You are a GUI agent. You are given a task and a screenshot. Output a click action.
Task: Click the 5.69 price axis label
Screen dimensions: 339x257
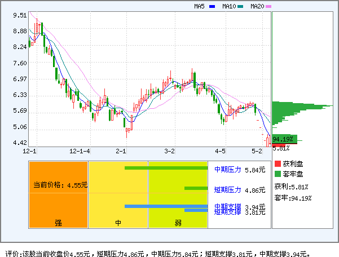(x=20, y=110)
